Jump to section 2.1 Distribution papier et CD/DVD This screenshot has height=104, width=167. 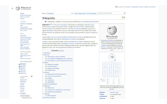coord(56,57)
